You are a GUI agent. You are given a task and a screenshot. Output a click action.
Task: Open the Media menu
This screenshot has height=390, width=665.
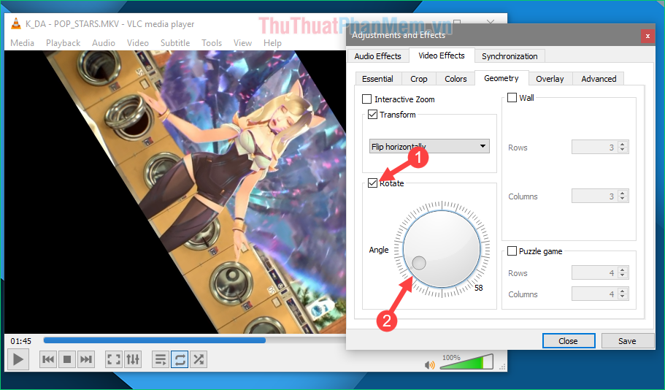click(22, 43)
